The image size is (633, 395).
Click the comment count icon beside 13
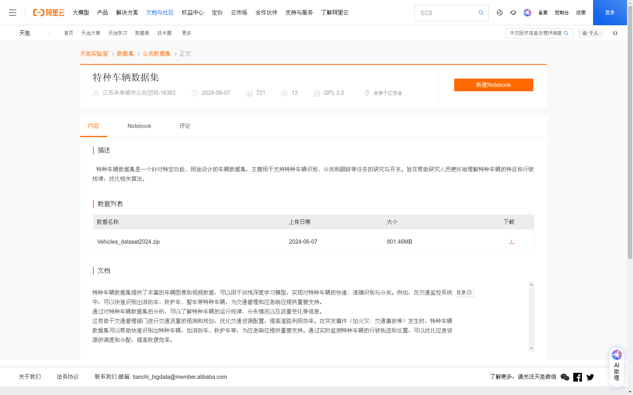click(284, 93)
